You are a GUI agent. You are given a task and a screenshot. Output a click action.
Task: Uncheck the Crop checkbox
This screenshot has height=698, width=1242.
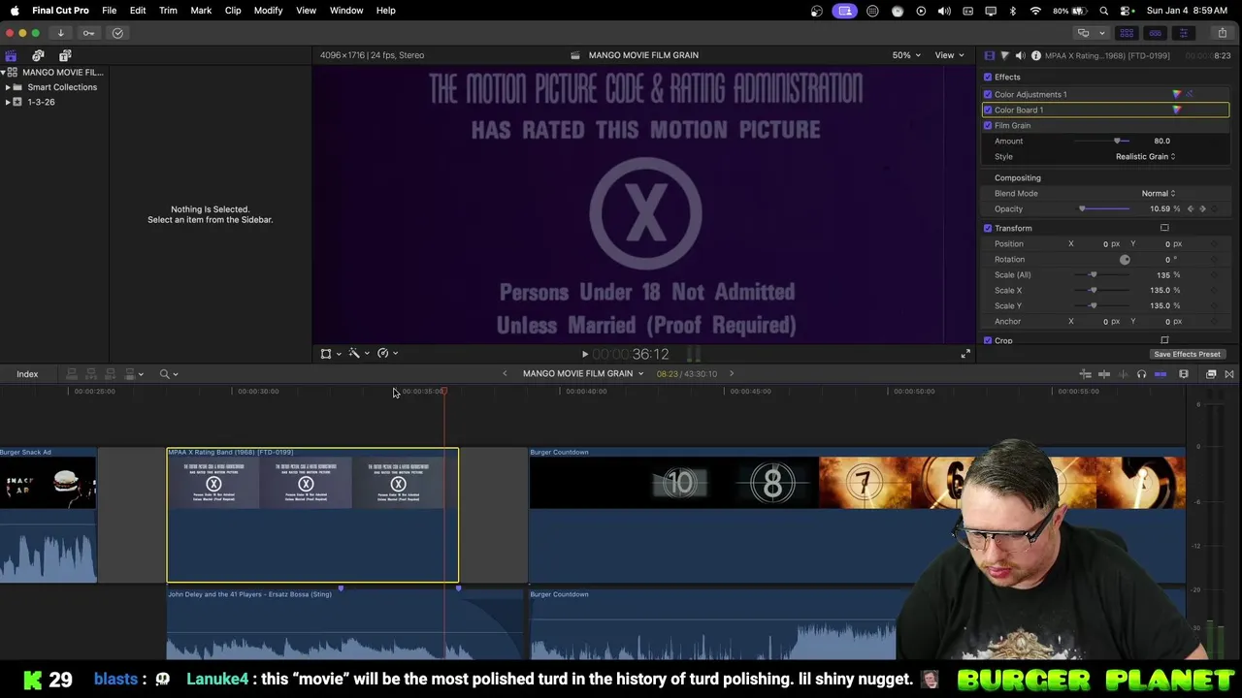[x=988, y=340]
